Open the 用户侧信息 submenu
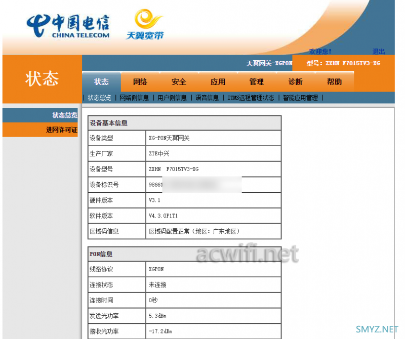This screenshot has width=405, height=339. pyautogui.click(x=172, y=98)
